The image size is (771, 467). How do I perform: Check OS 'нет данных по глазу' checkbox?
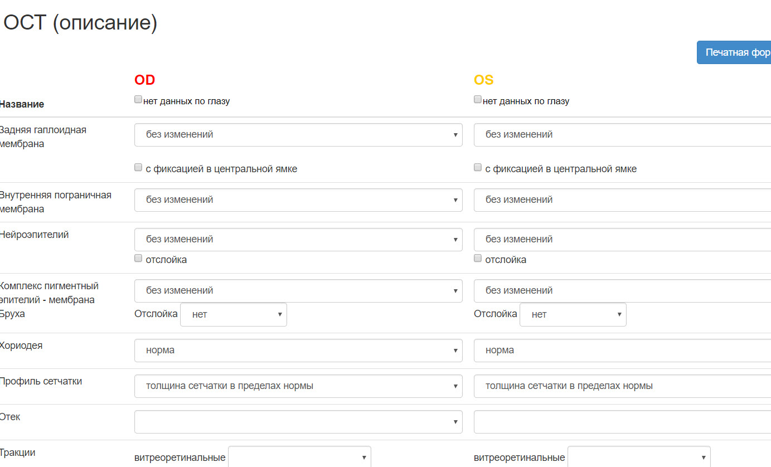click(478, 100)
